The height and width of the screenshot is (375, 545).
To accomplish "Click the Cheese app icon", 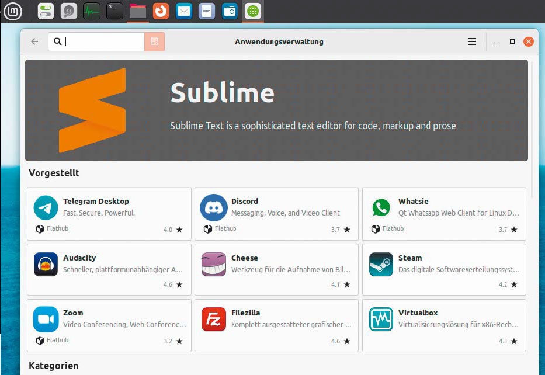I will (x=213, y=264).
